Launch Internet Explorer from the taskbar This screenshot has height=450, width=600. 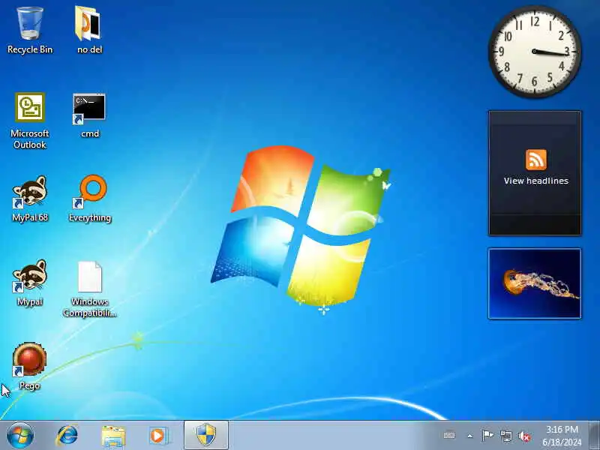(x=67, y=436)
